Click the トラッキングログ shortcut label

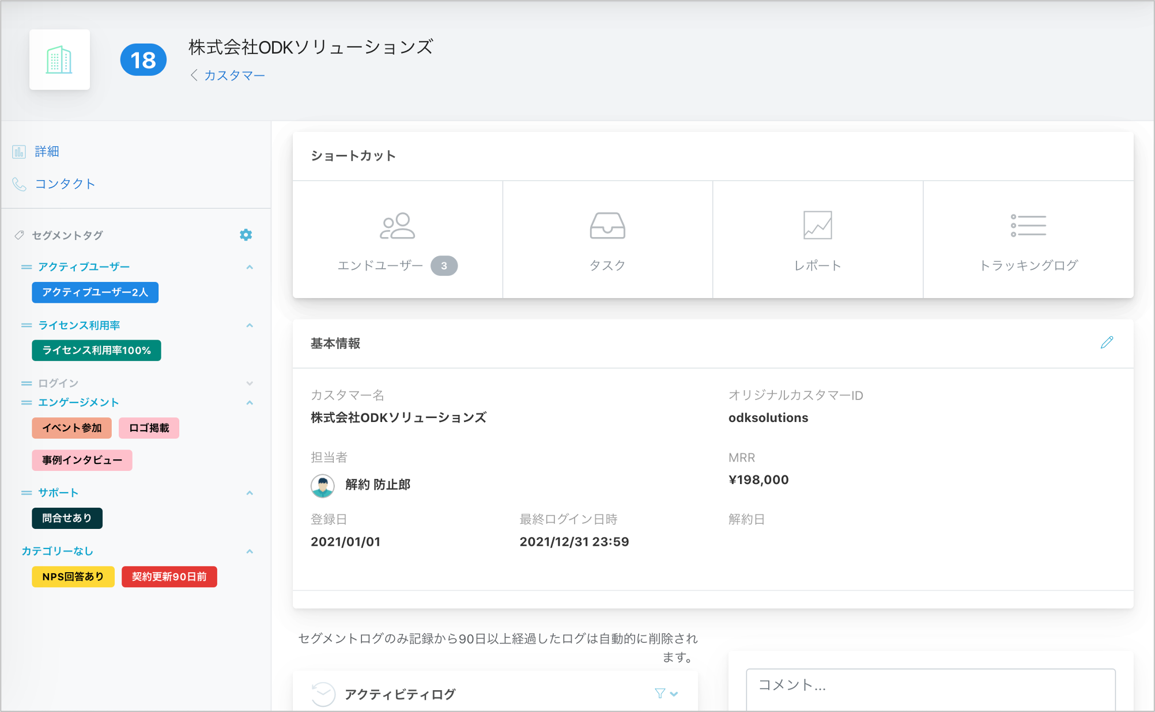1028,265
